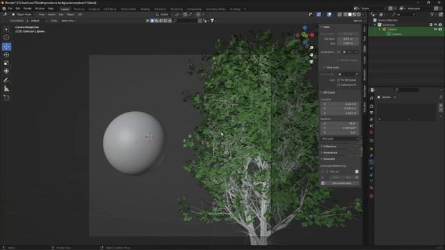Open Modifier properties wrench tab
445x250 pixels.
pos(371,156)
